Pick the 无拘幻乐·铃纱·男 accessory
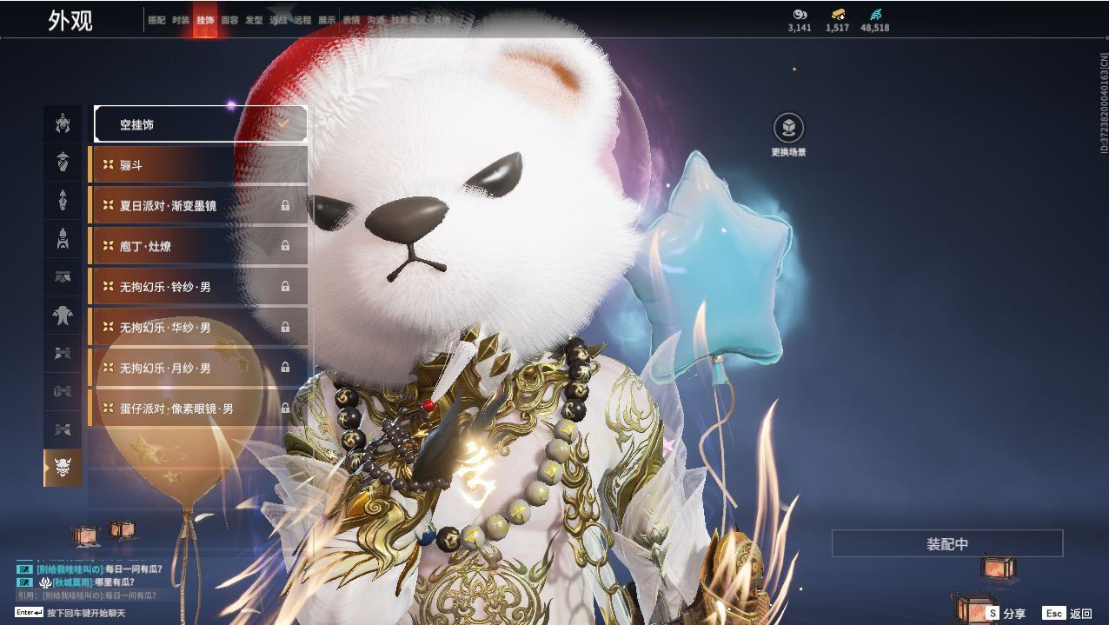 (199, 287)
